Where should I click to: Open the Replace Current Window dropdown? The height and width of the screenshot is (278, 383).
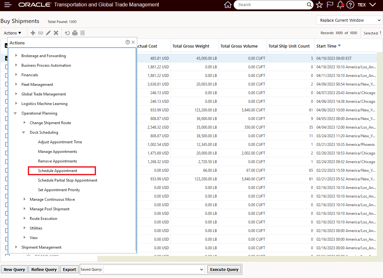(x=349, y=20)
